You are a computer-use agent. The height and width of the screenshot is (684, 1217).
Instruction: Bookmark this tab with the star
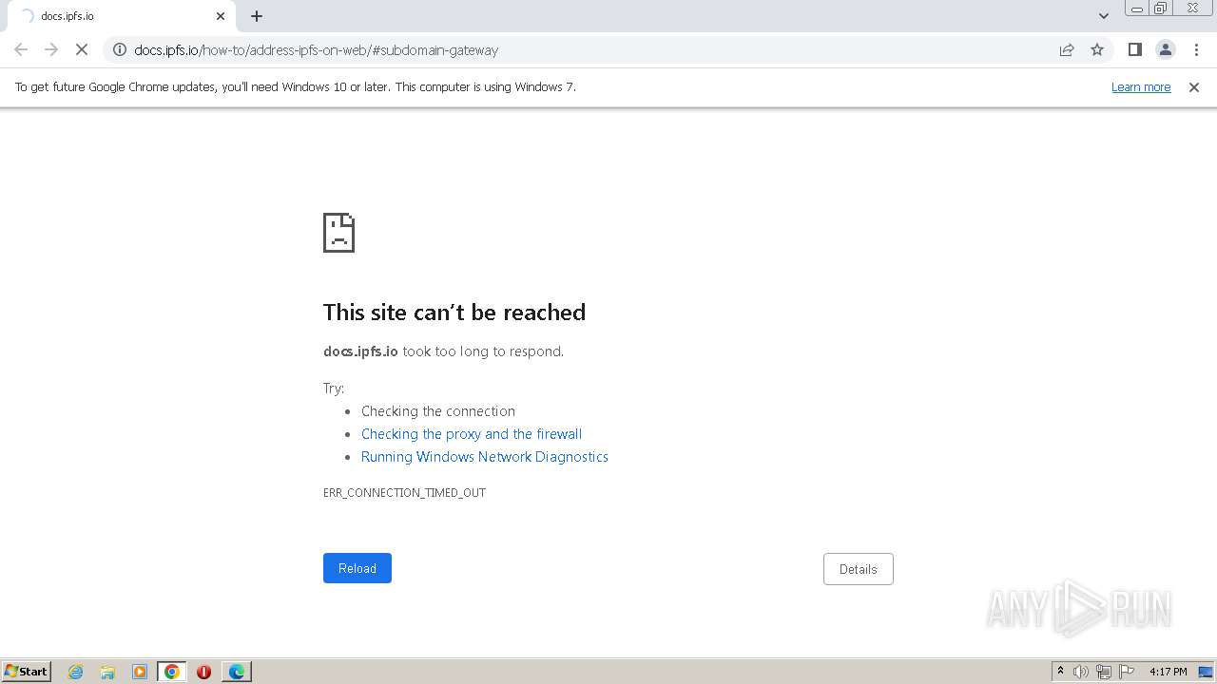tap(1097, 49)
